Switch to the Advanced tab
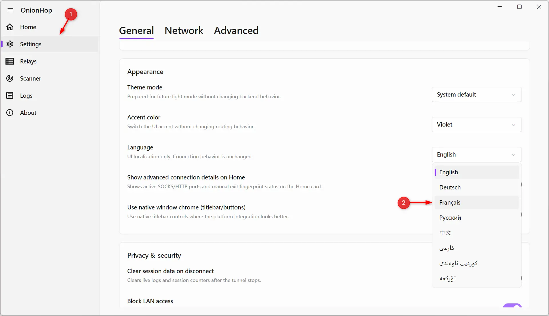Screen dimensions: 549x316 point(236,31)
